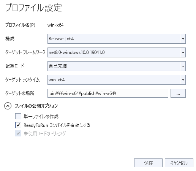Click the 構成 dropdown arrow
196x171 pixels.
pos(183,39)
